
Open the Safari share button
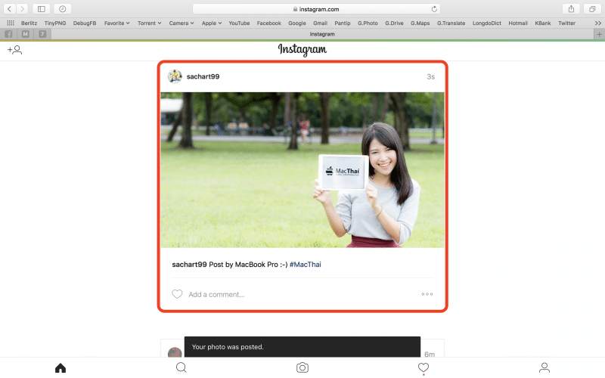click(x=571, y=8)
